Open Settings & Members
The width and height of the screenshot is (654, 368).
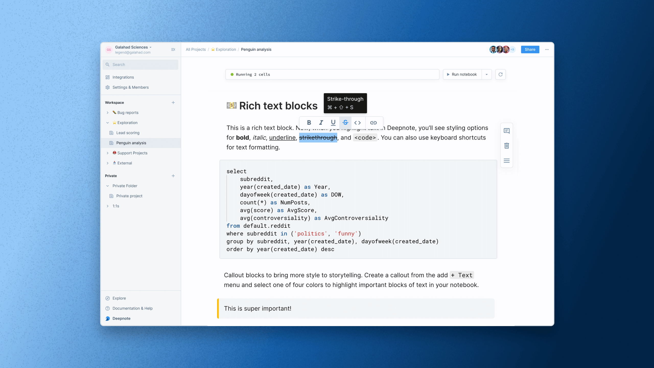point(131,87)
